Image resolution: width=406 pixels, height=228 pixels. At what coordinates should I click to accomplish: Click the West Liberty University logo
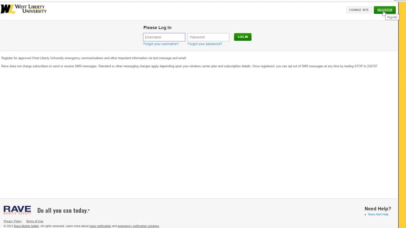click(23, 9)
